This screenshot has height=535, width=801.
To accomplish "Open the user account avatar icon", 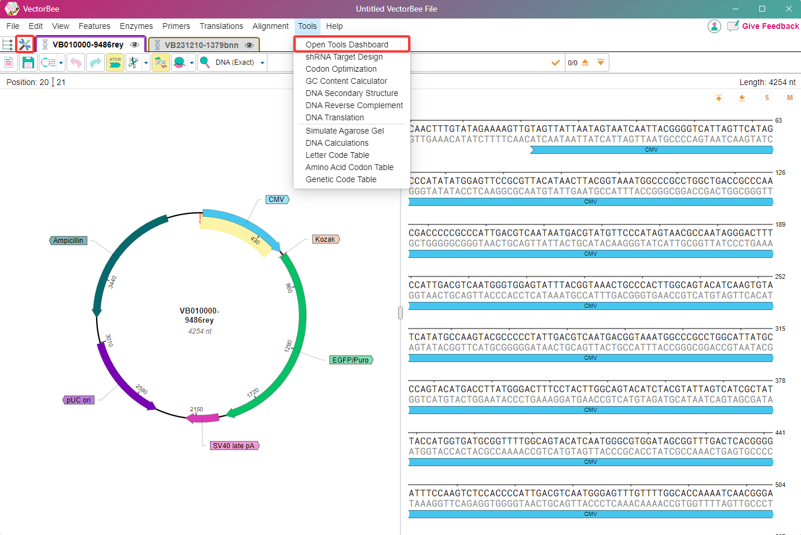I will point(714,26).
